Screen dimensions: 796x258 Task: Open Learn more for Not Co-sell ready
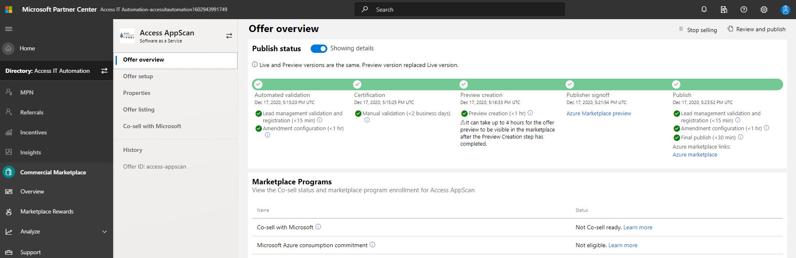pyautogui.click(x=638, y=227)
